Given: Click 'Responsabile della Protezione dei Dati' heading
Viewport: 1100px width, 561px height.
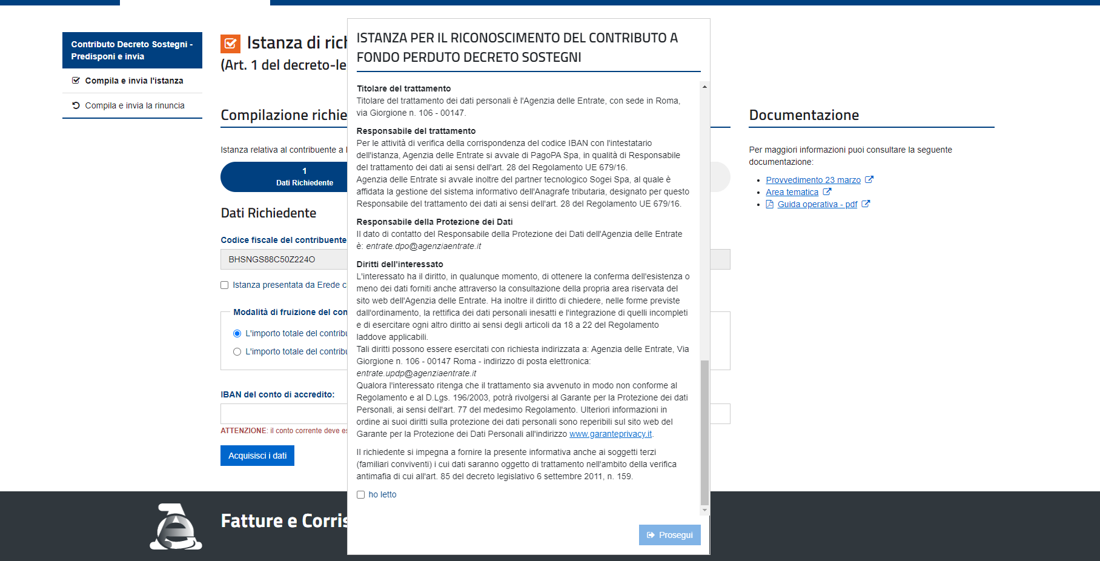Looking at the screenshot, I should [434, 222].
